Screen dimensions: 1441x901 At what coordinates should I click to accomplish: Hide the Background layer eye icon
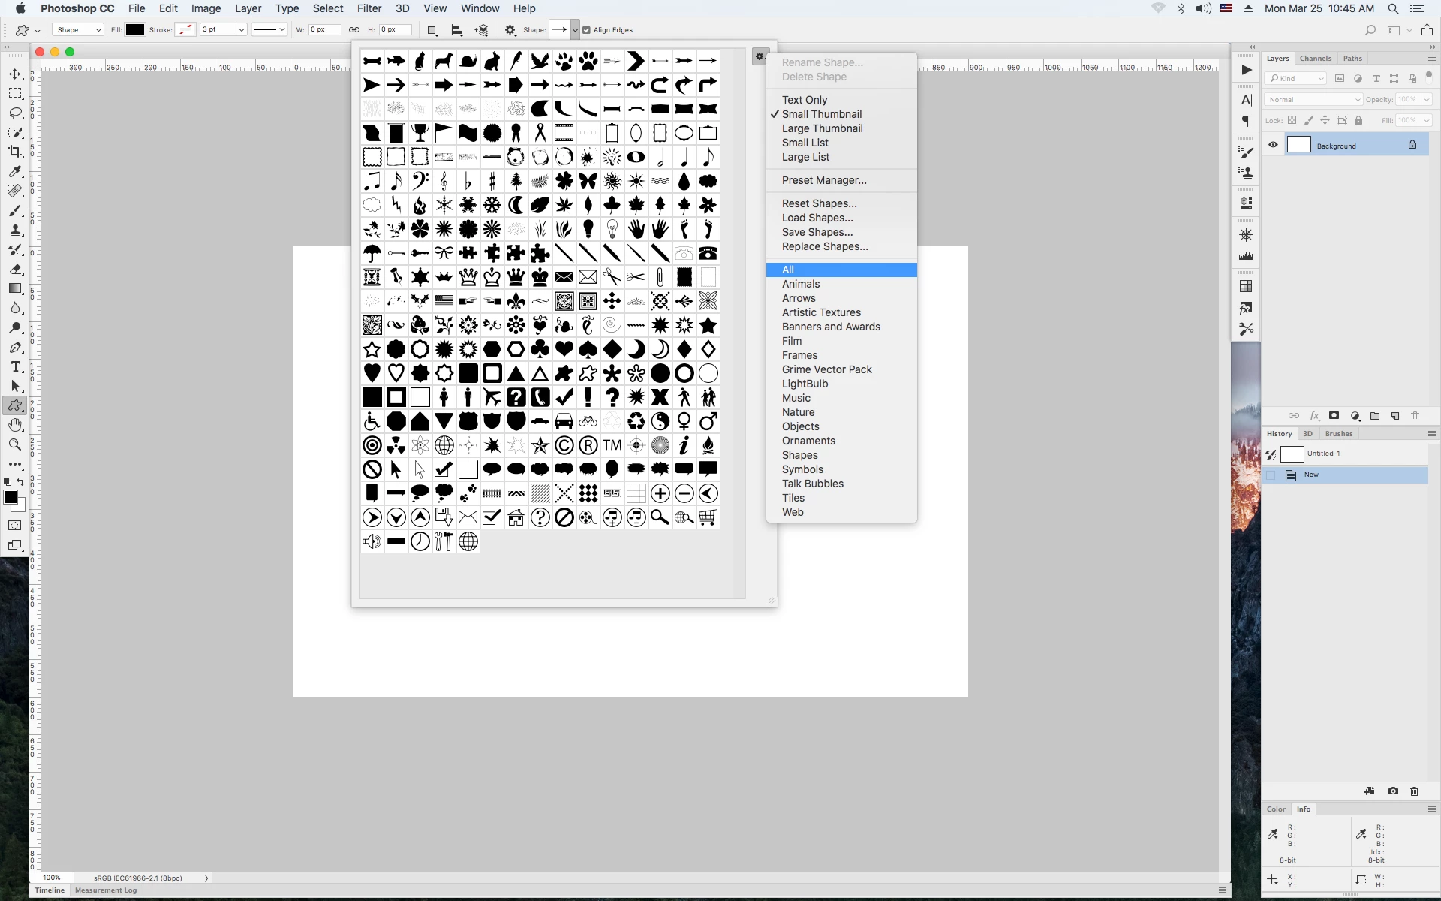[1273, 146]
